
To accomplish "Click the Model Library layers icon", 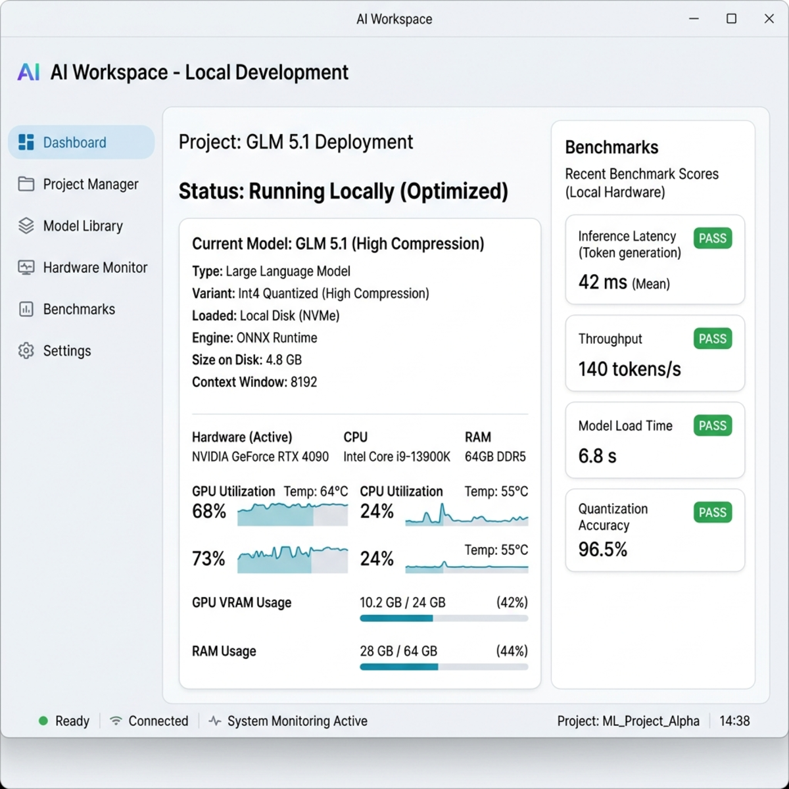I will (26, 226).
